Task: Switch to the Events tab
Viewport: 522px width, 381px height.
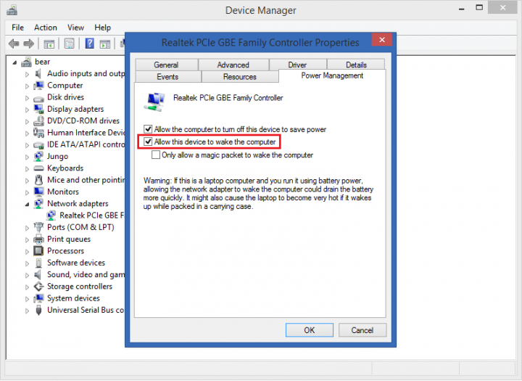Action: tap(167, 77)
